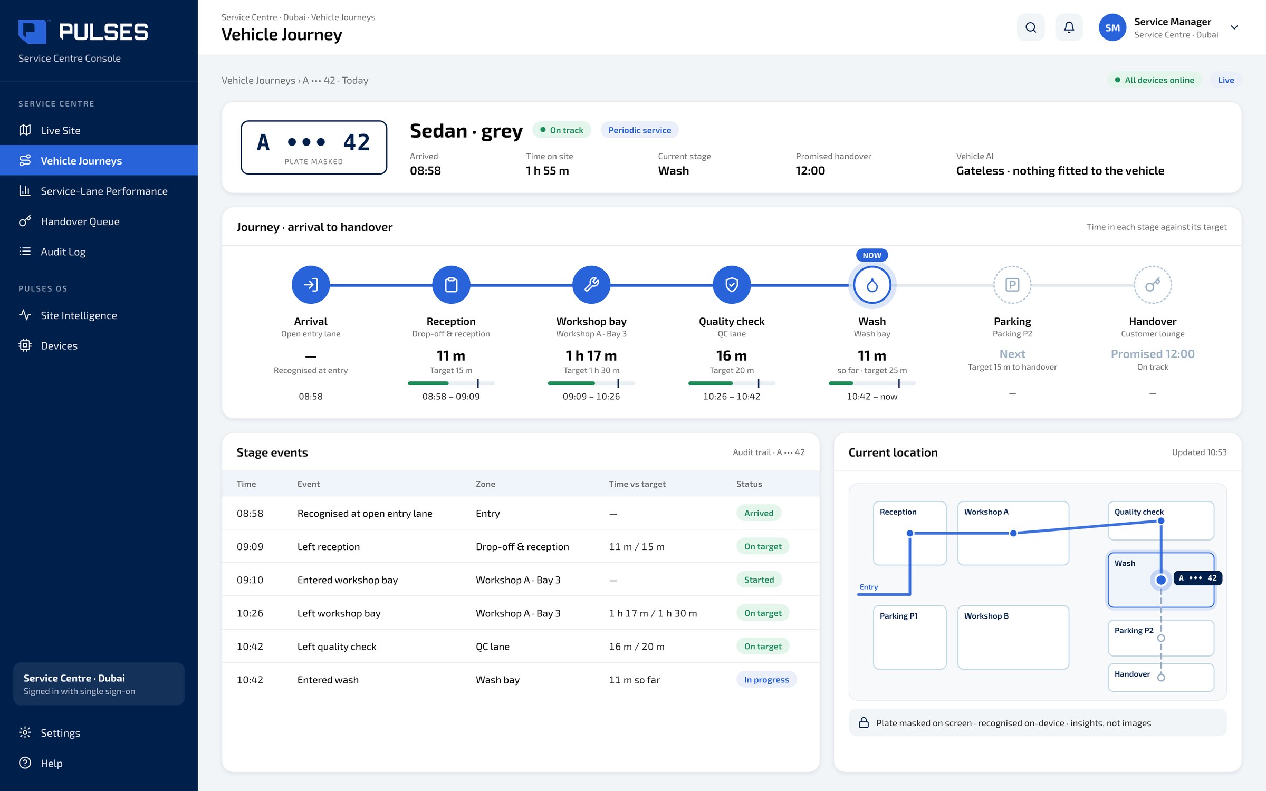Image resolution: width=1266 pixels, height=791 pixels.
Task: Select the Arrival stage icon
Action: coord(311,285)
